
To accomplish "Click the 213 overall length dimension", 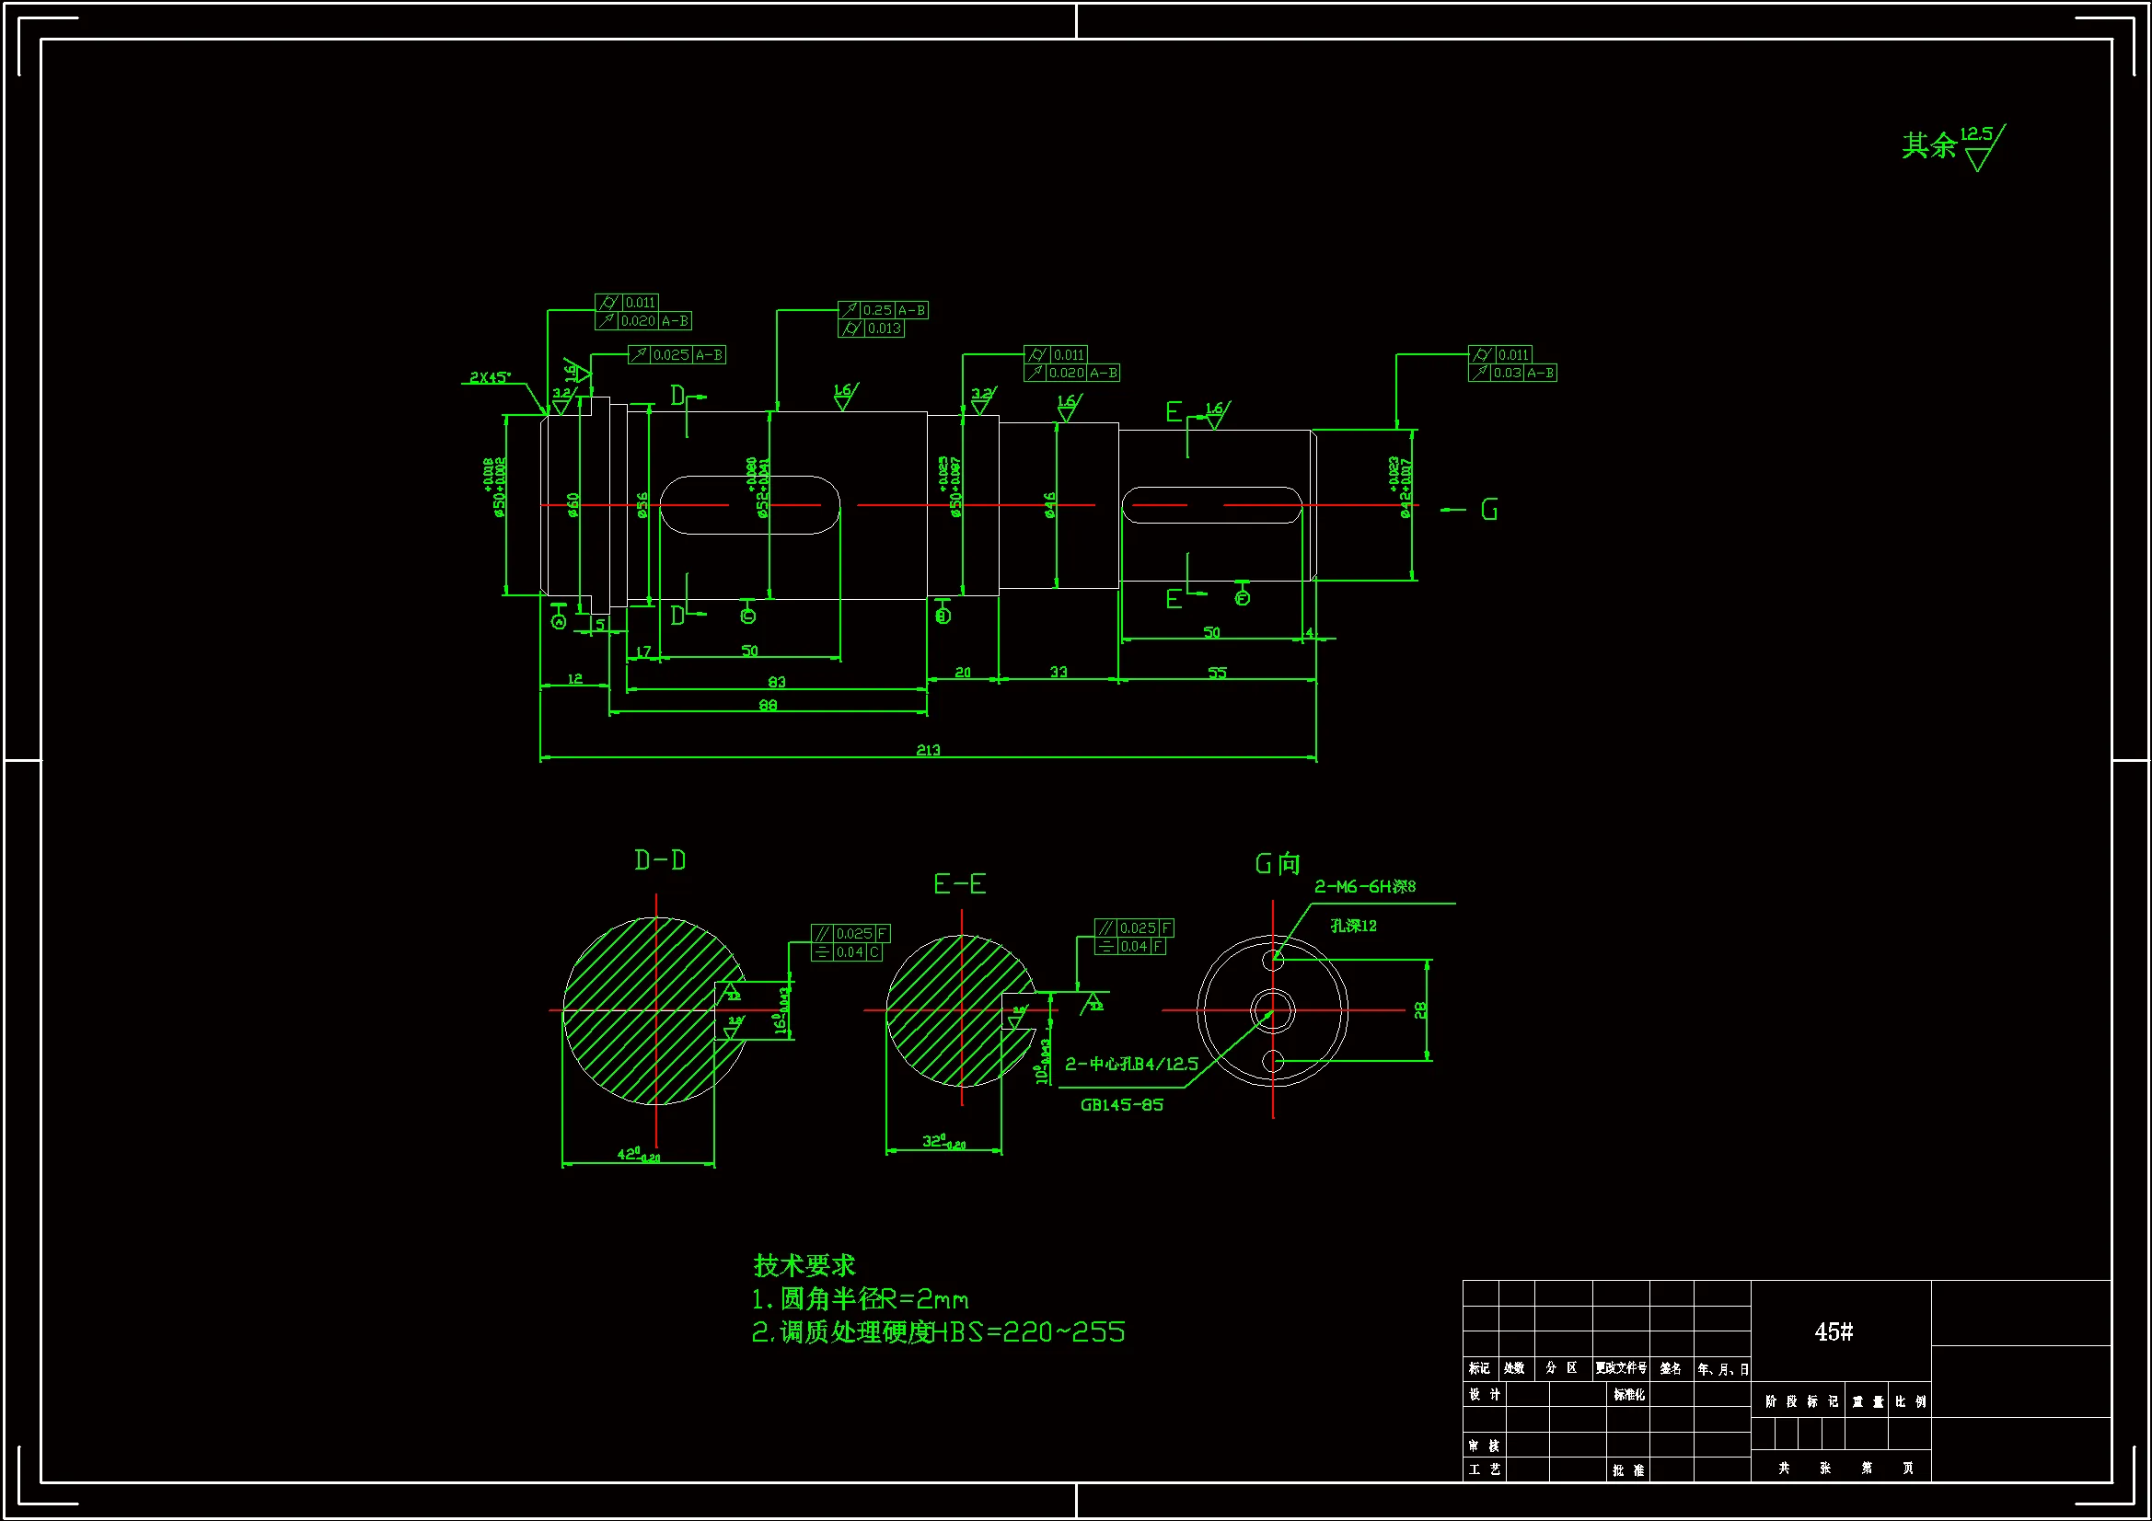I will point(928,750).
